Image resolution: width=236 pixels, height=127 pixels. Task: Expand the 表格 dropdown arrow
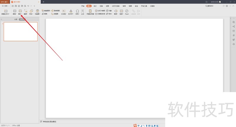[x=17, y=14]
